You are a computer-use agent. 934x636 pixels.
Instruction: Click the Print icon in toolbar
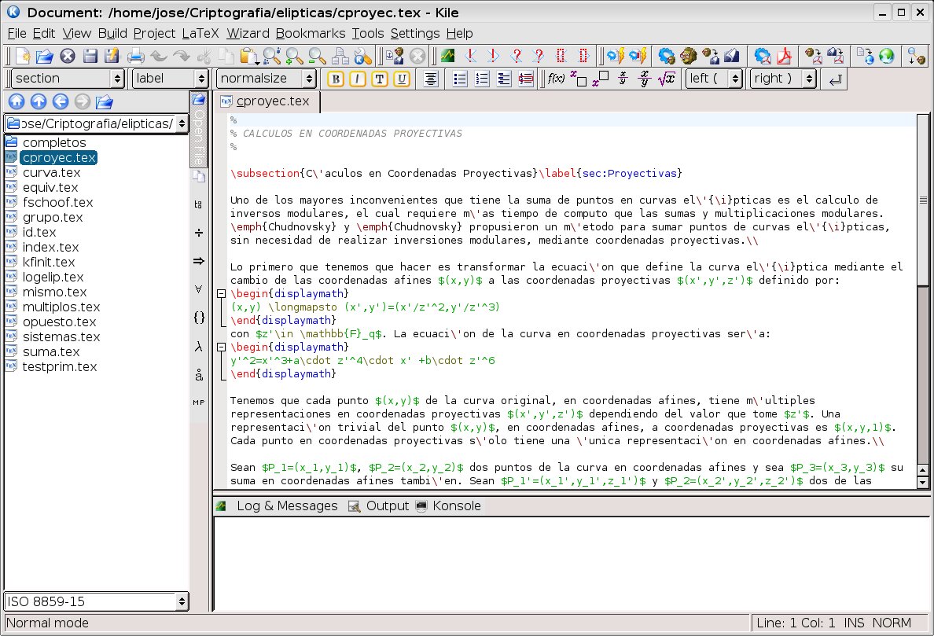click(x=136, y=56)
